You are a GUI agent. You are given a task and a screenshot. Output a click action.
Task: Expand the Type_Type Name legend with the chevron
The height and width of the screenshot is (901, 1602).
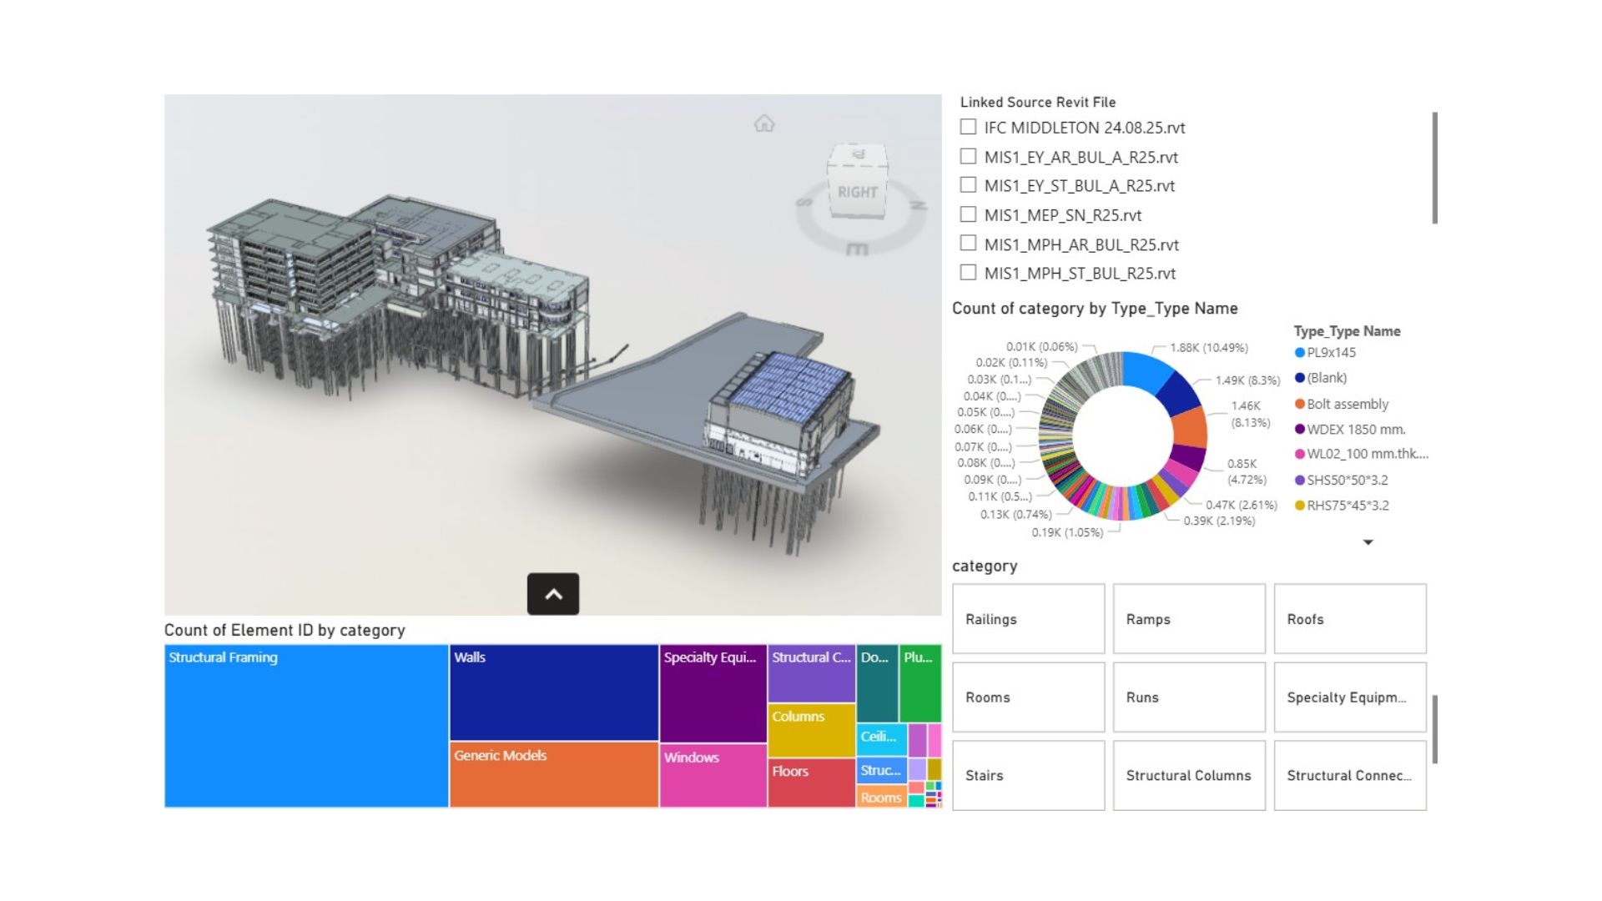pos(1368,541)
